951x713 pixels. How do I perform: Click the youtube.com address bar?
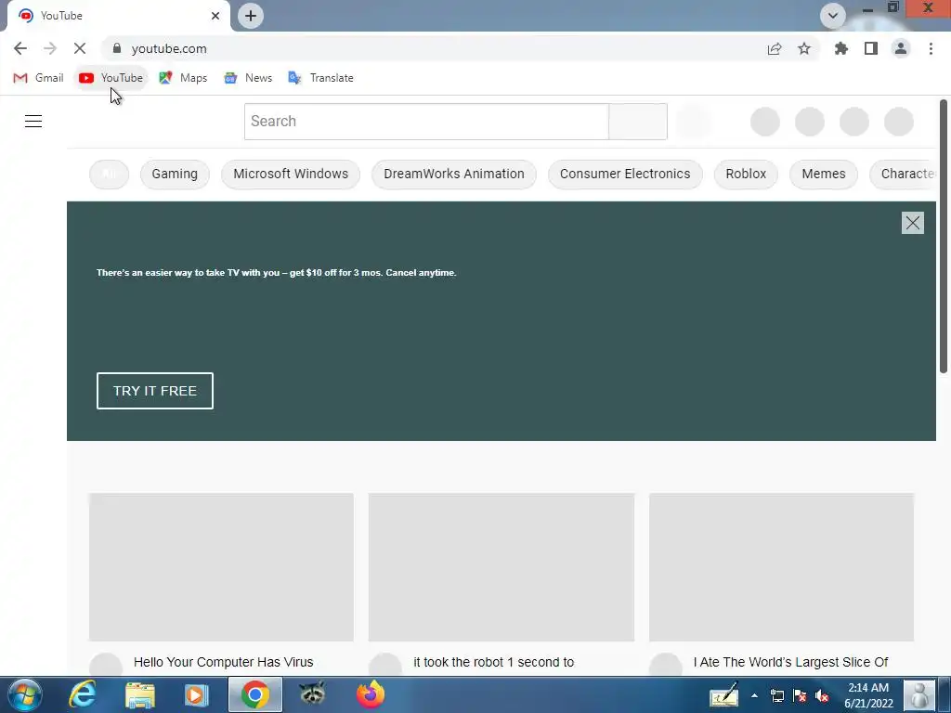coord(436,48)
